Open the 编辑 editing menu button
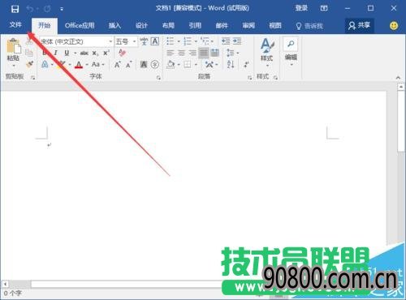The image size is (406, 300). (x=291, y=52)
